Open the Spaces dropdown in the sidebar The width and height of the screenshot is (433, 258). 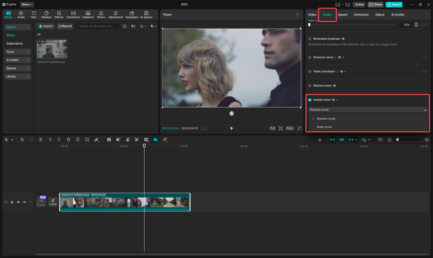coord(18,68)
